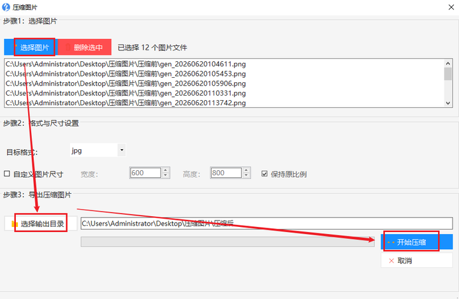Select file gen_20260620113742.png in list

[225, 103]
